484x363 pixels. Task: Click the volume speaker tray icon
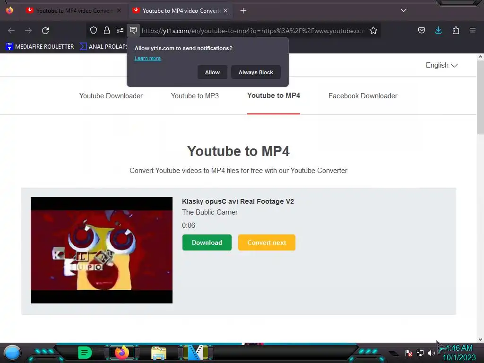click(431, 353)
